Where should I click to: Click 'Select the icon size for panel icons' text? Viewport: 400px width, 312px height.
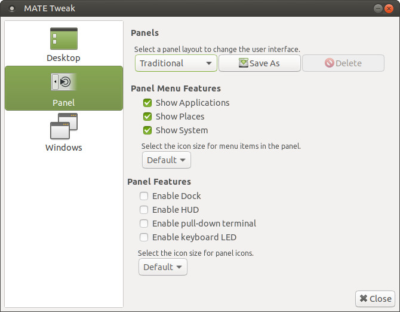(196, 253)
